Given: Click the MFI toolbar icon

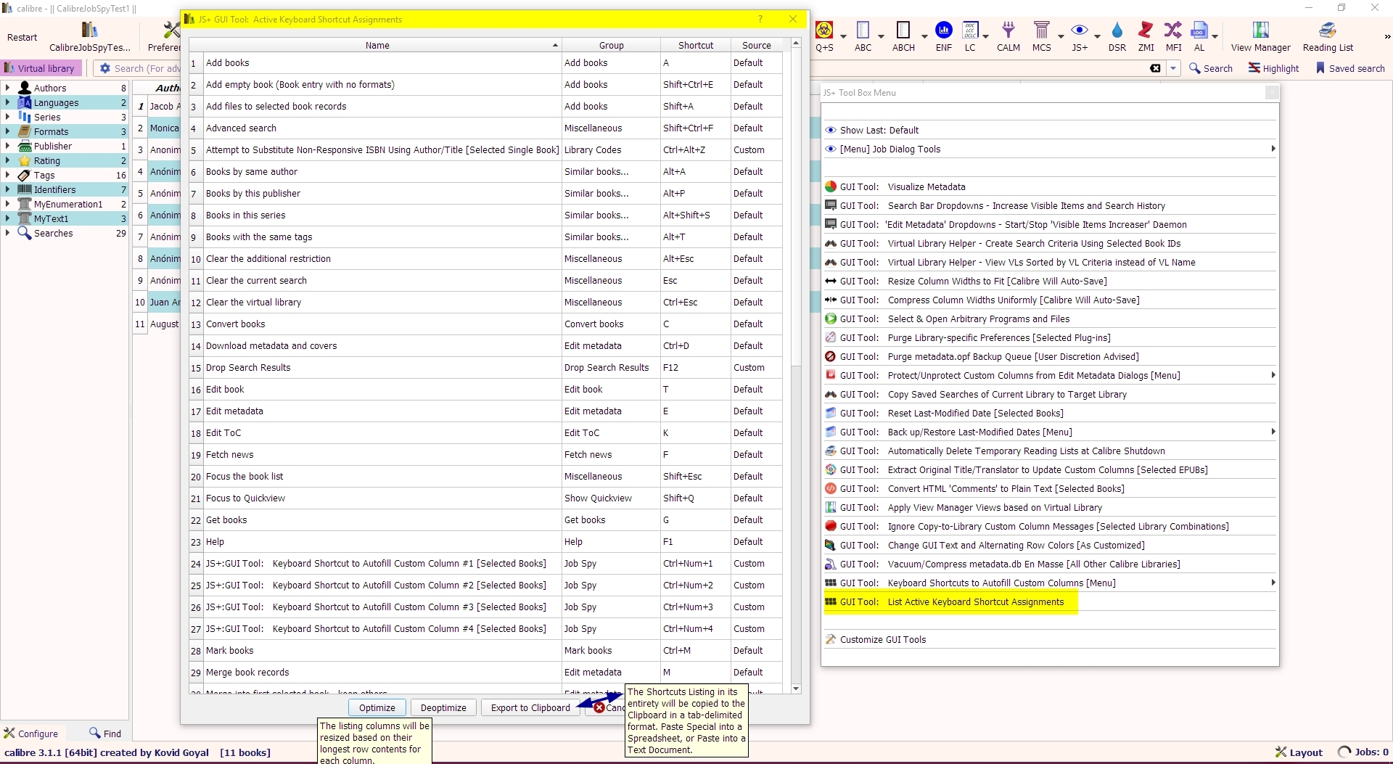Looking at the screenshot, I should pos(1172,30).
